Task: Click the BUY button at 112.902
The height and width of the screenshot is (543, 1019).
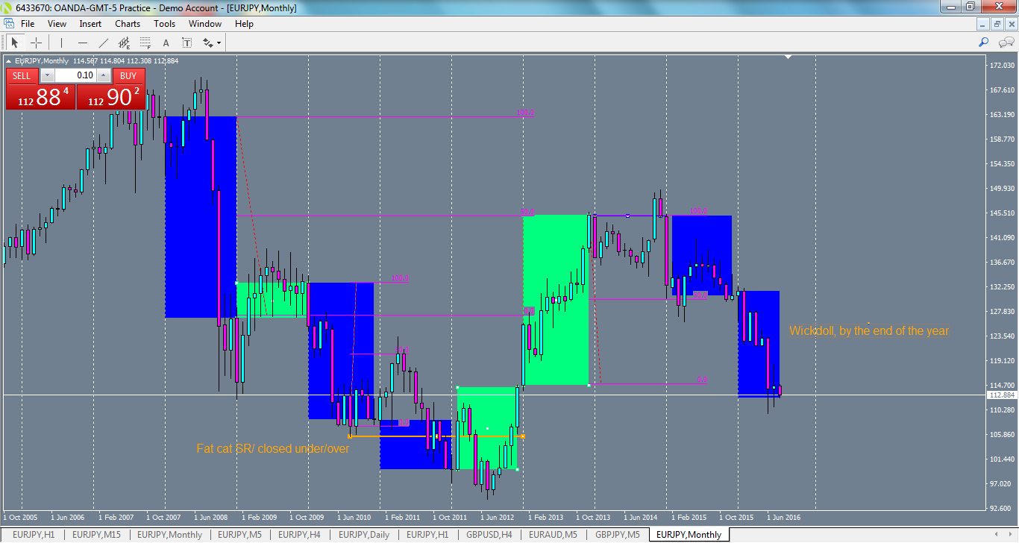Action: pyautogui.click(x=112, y=93)
